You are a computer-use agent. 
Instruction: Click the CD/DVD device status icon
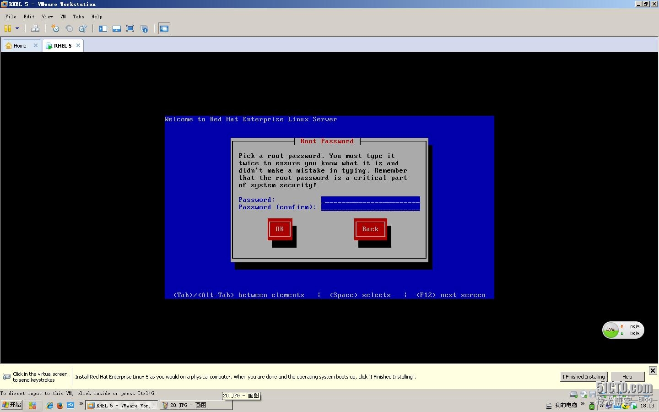pyautogui.click(x=583, y=394)
